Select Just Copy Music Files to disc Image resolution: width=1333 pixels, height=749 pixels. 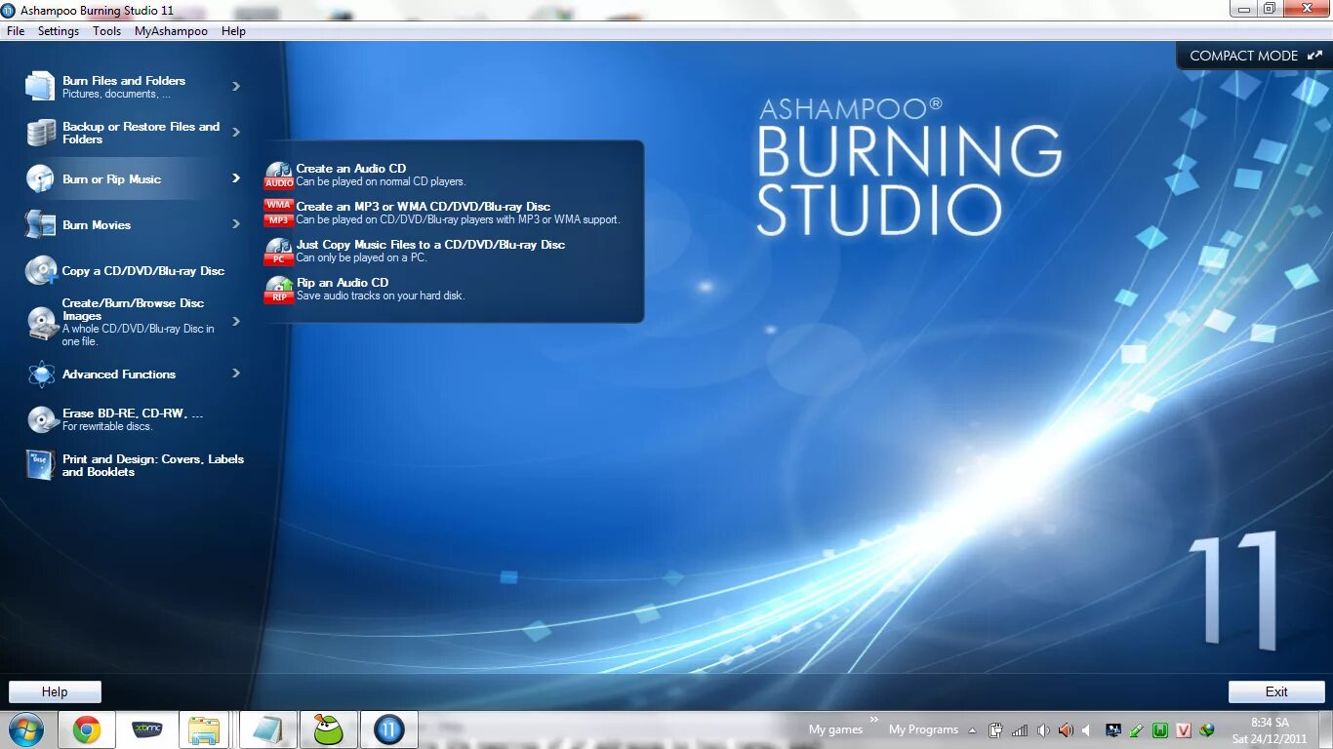click(430, 245)
